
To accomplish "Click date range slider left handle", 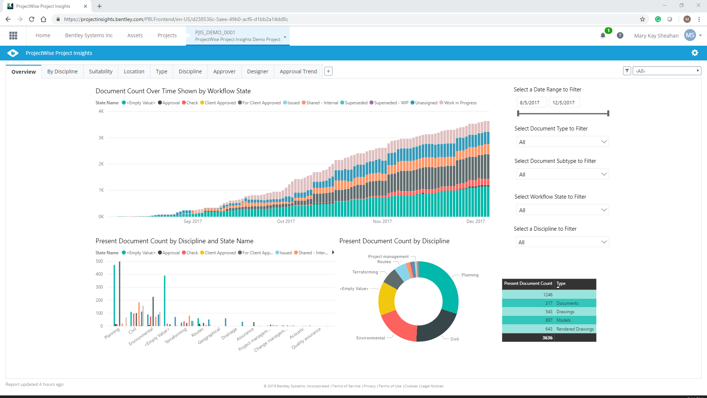I will 518,114.
